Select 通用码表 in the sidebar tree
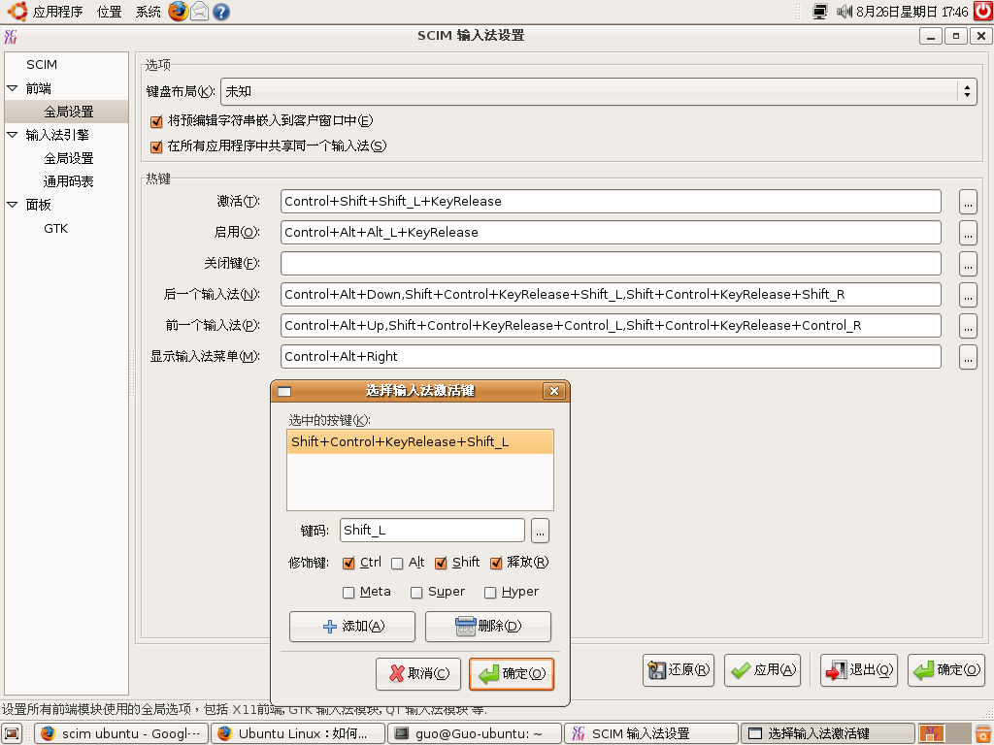 pyautogui.click(x=69, y=181)
